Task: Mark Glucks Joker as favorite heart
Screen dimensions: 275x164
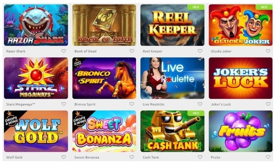Action: tap(268, 51)
